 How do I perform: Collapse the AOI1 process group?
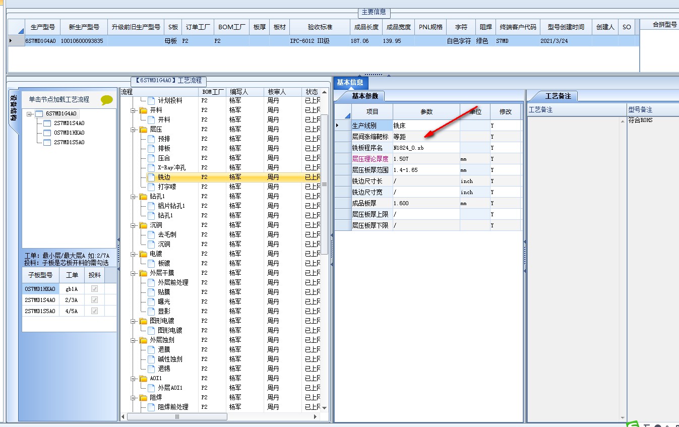tap(134, 379)
